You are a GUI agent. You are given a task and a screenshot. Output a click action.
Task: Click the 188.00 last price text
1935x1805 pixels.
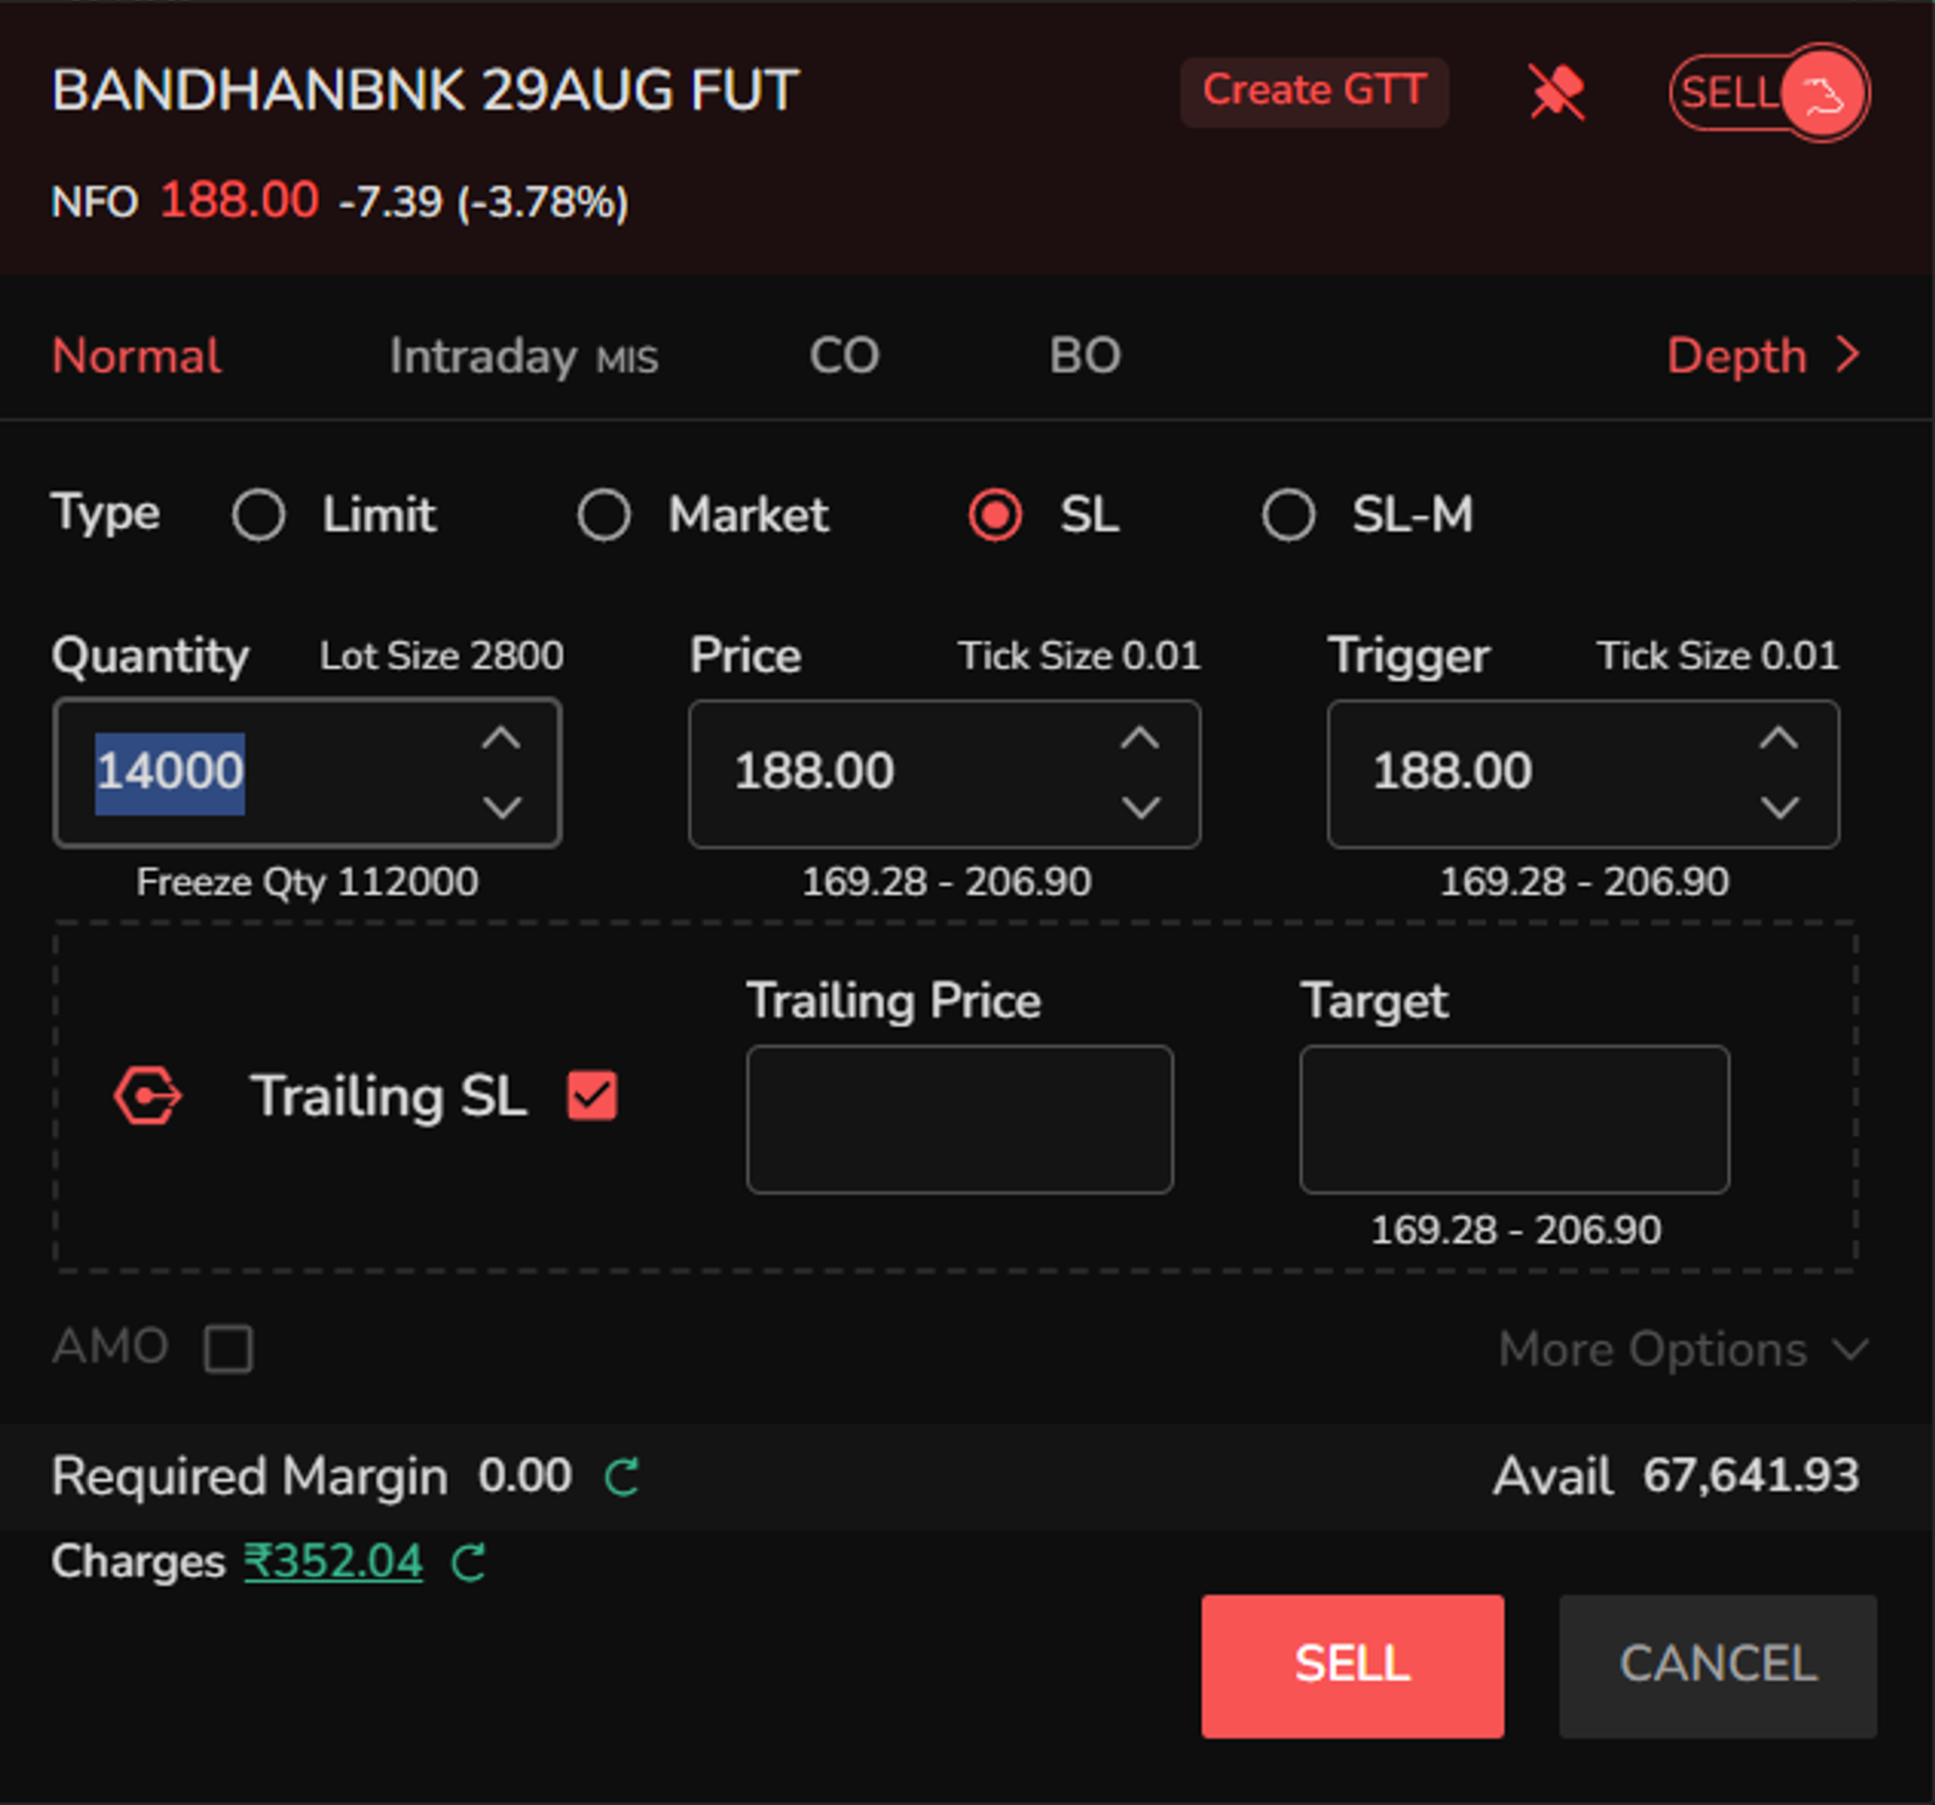tap(239, 200)
